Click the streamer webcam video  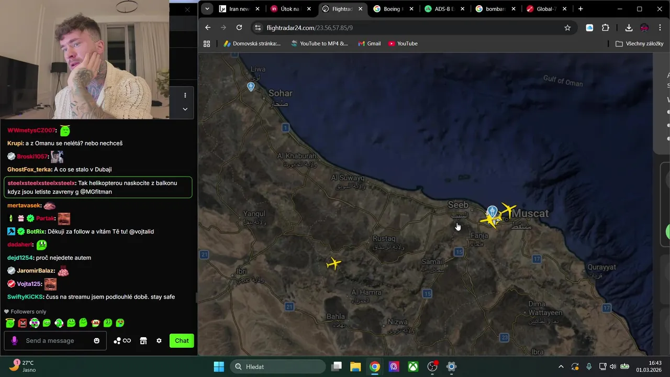click(x=84, y=60)
